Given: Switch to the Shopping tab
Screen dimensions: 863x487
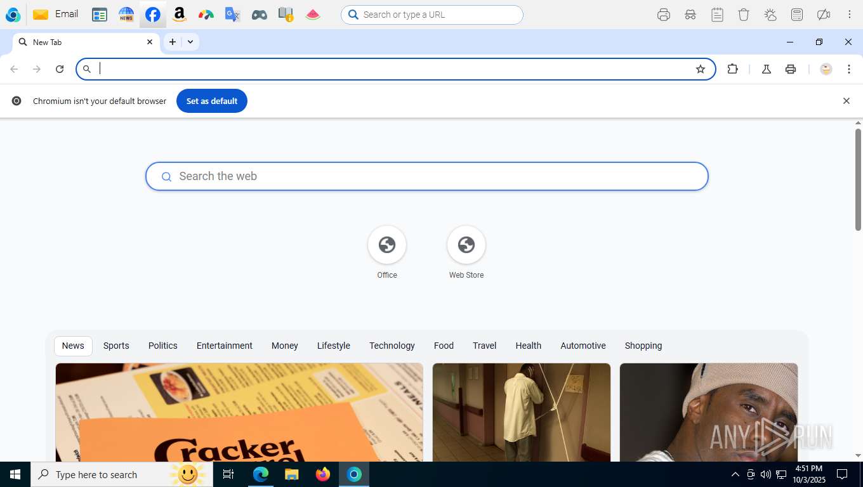Looking at the screenshot, I should (x=643, y=346).
